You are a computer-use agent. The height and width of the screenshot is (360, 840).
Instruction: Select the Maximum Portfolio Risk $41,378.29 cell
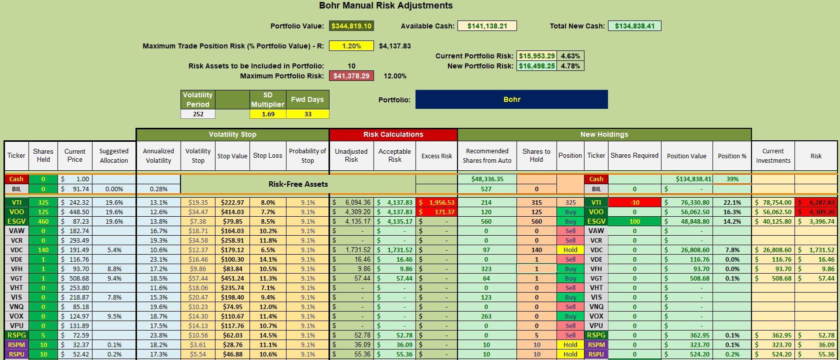tap(351, 76)
